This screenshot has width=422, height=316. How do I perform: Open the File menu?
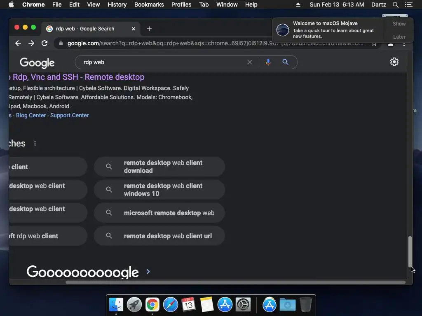(x=57, y=5)
